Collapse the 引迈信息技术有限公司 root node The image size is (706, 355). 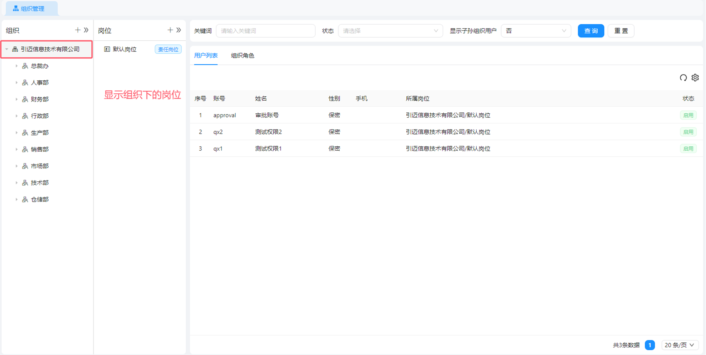[7, 49]
